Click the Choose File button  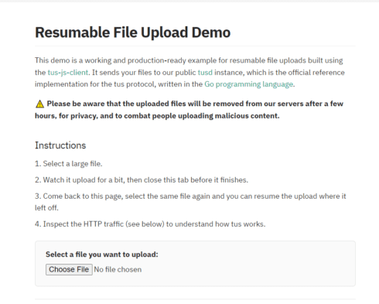[x=69, y=269]
